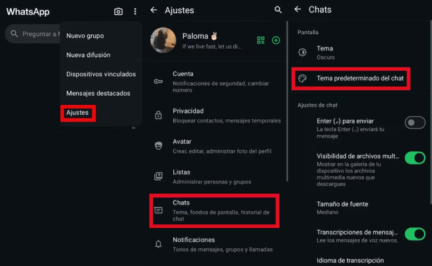Tap the green add account plus icon
432x266 pixels.
pyautogui.click(x=276, y=40)
